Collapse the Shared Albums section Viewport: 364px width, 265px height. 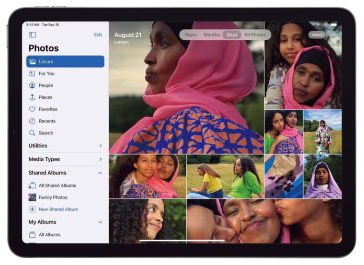pos(100,173)
